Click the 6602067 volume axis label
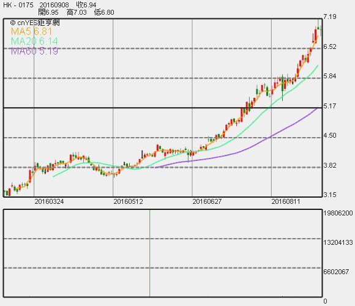Screen dimensions: 355x306 click(336, 272)
